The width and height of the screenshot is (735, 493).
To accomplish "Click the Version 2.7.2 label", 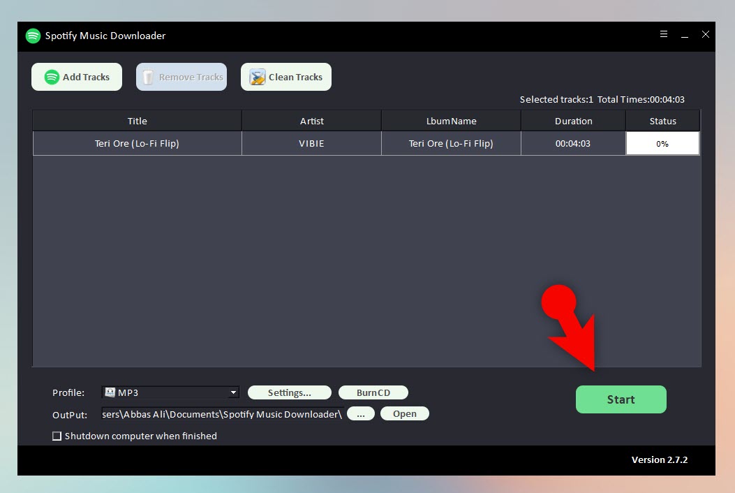I will (x=659, y=460).
